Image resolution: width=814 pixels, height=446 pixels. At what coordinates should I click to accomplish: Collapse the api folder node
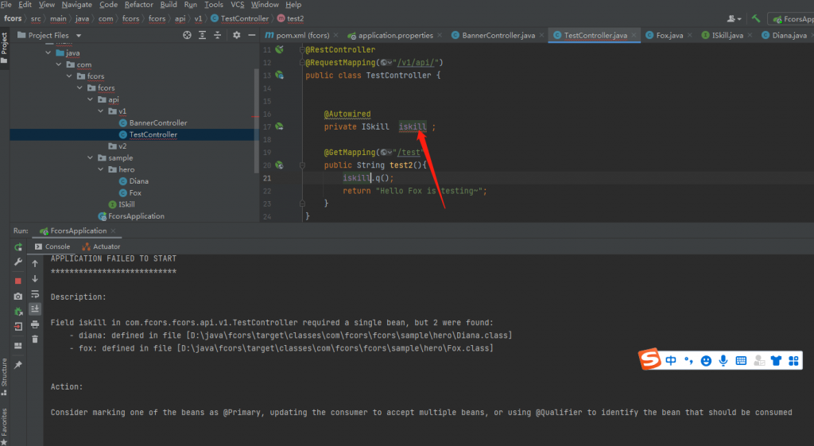pyautogui.click(x=91, y=99)
